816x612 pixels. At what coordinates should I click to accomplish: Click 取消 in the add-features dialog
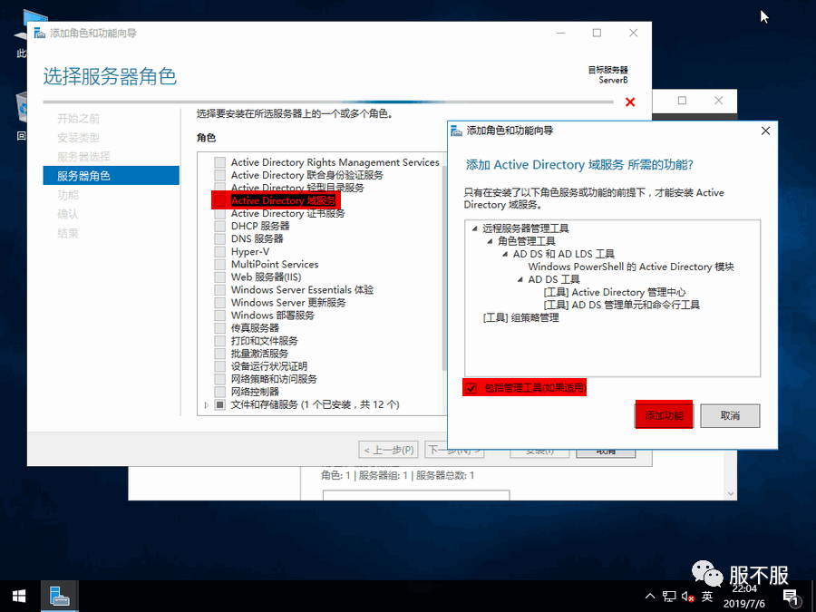pos(730,415)
